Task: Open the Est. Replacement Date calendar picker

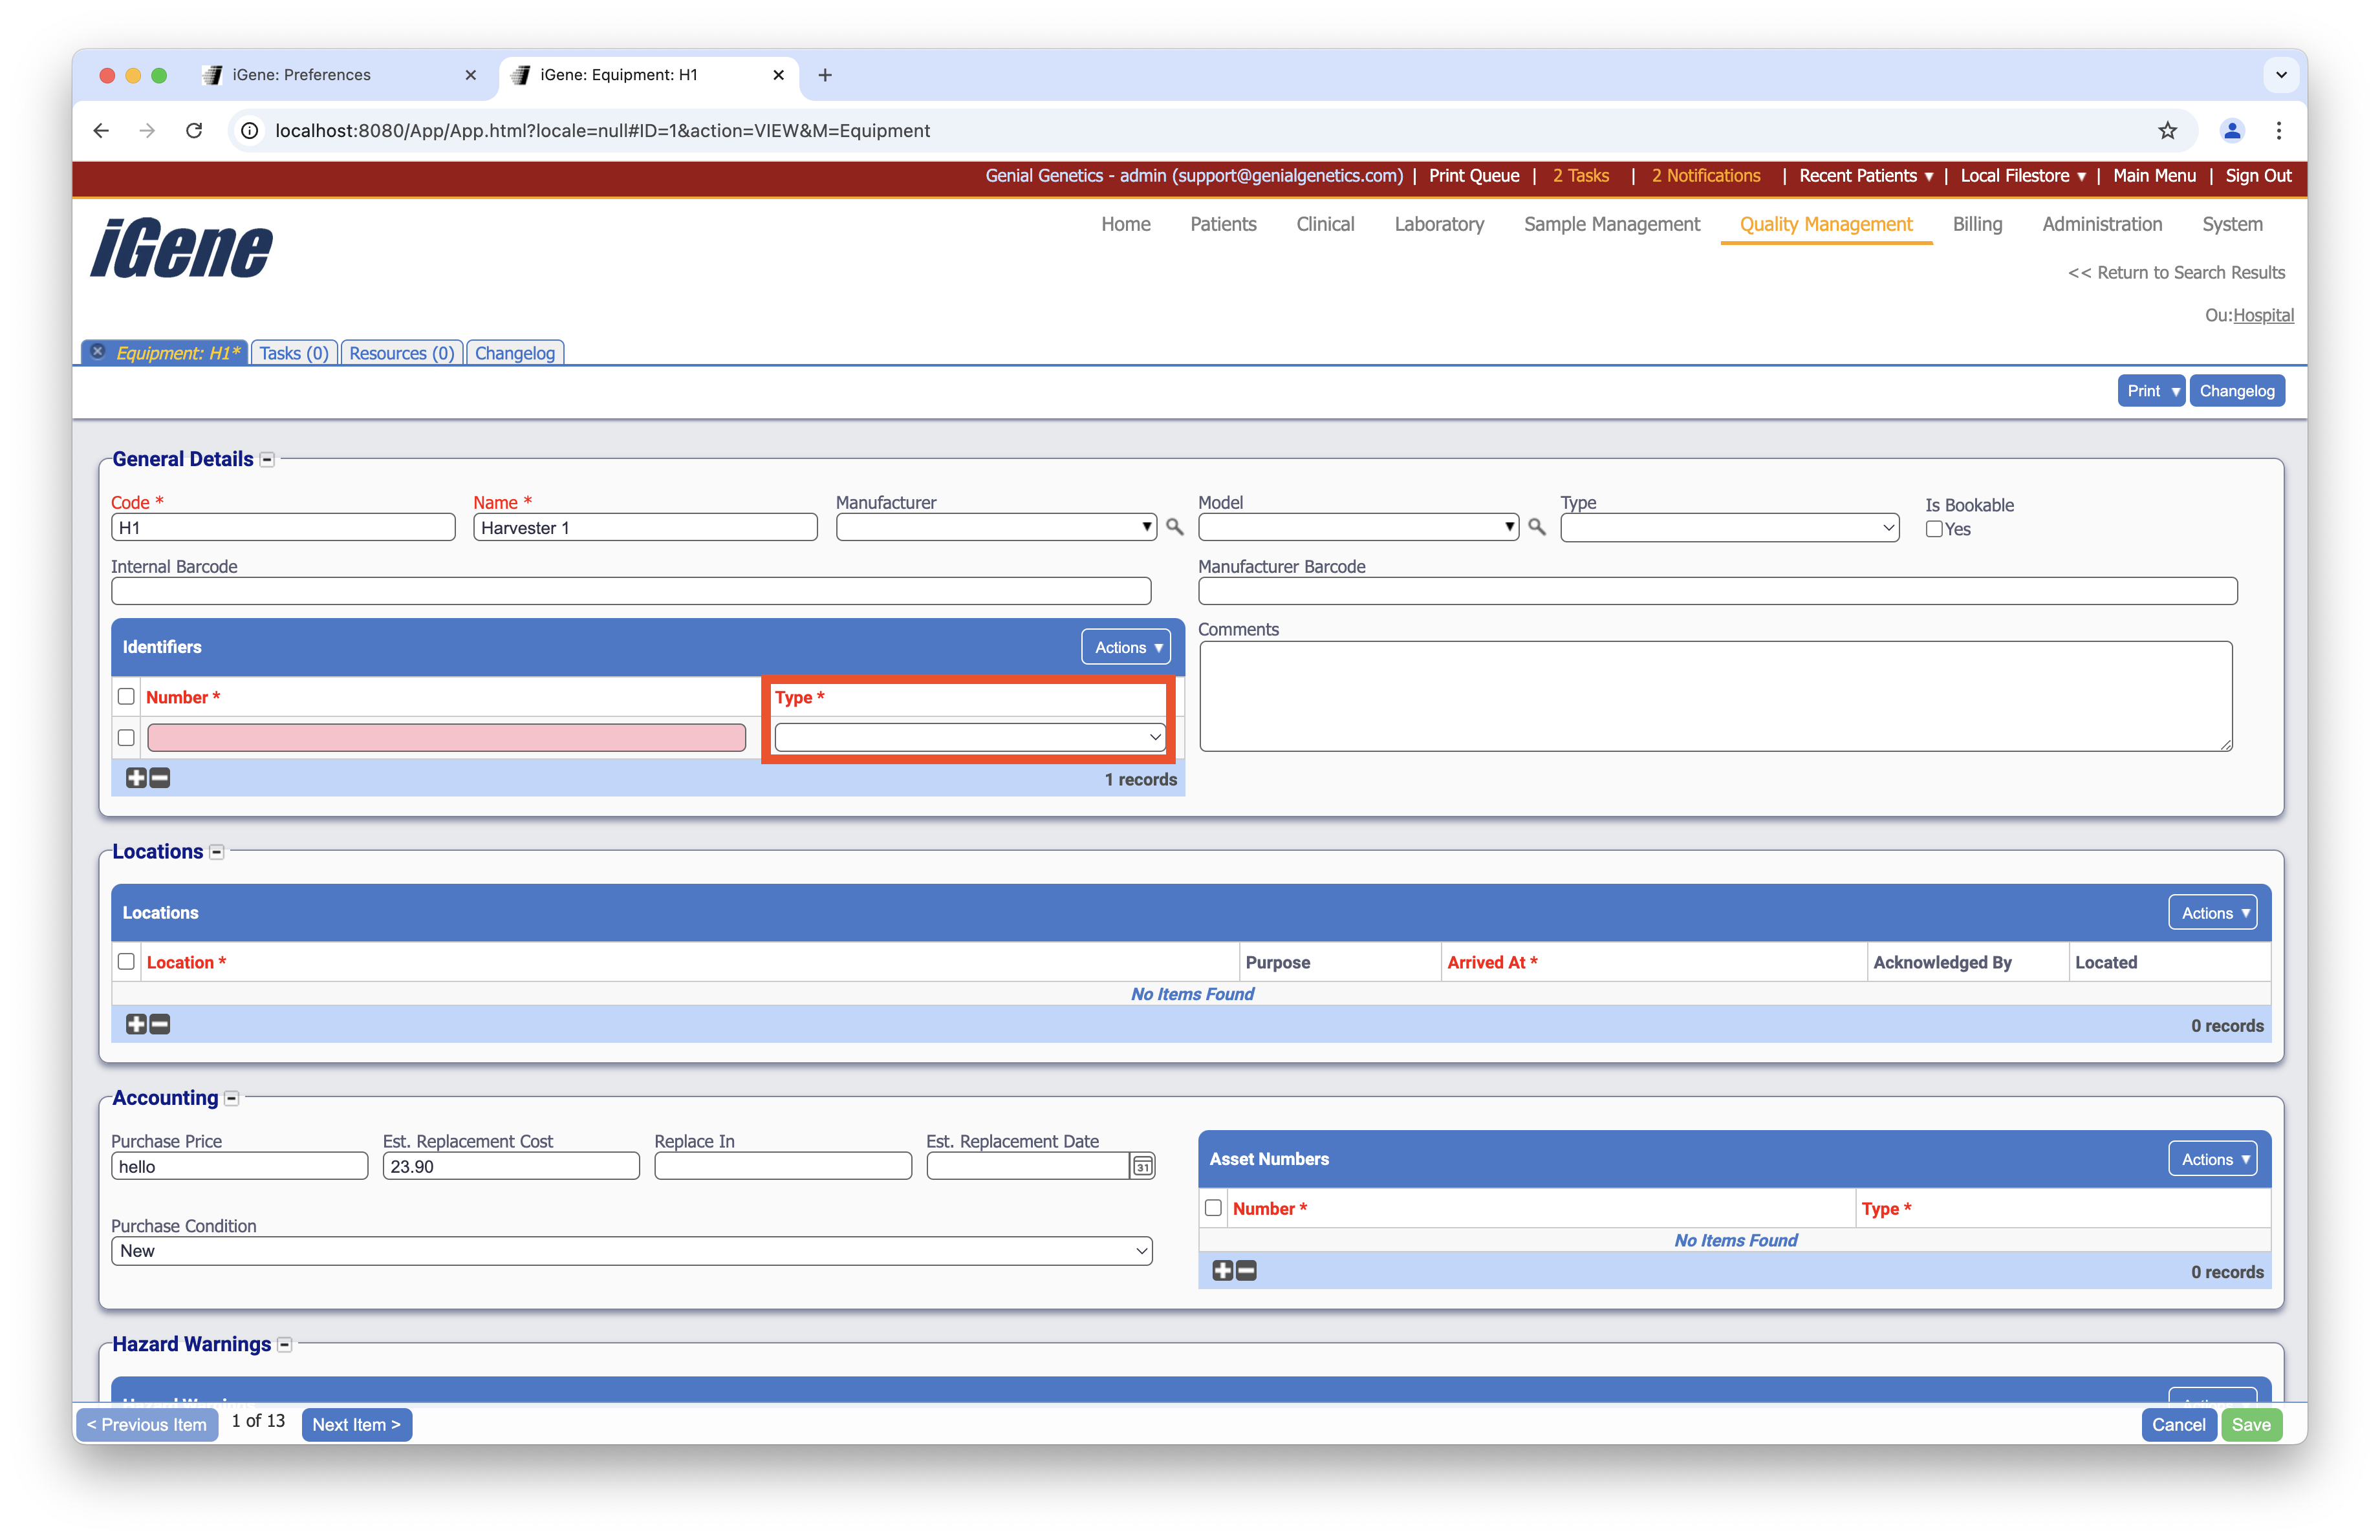Action: 1143,1166
